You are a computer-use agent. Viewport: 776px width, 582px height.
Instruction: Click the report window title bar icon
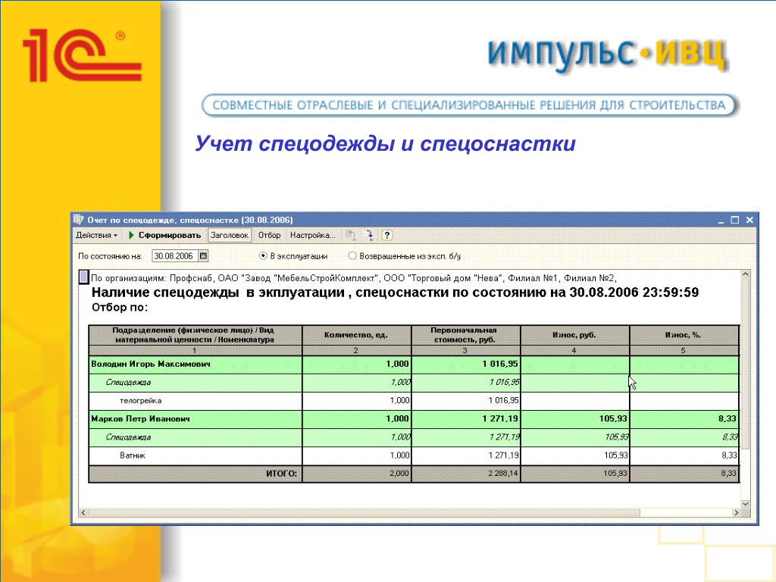pyautogui.click(x=78, y=220)
